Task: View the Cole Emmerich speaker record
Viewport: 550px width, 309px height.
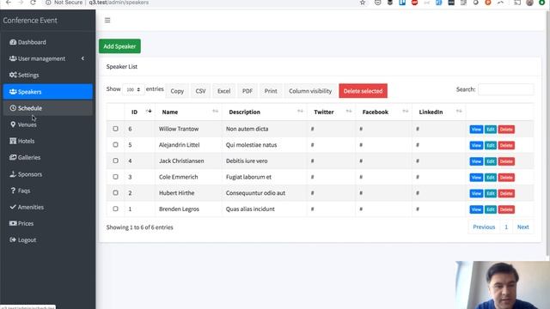Action: tap(476, 178)
